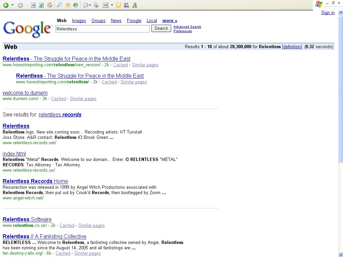This screenshot has height=257, width=343.
Task: Edit page with the Word icon
Action: pyautogui.click(x=106, y=5)
